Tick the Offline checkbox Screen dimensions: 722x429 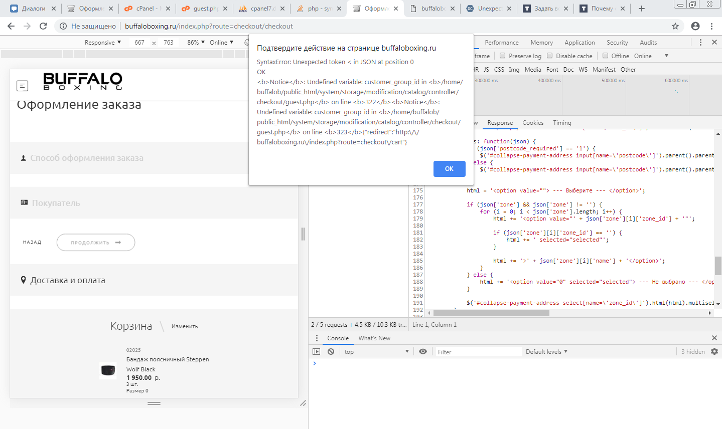pos(606,56)
